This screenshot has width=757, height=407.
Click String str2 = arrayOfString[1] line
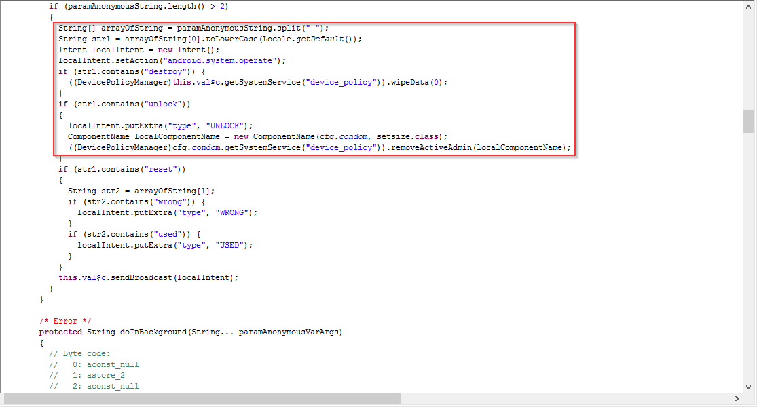141,191
